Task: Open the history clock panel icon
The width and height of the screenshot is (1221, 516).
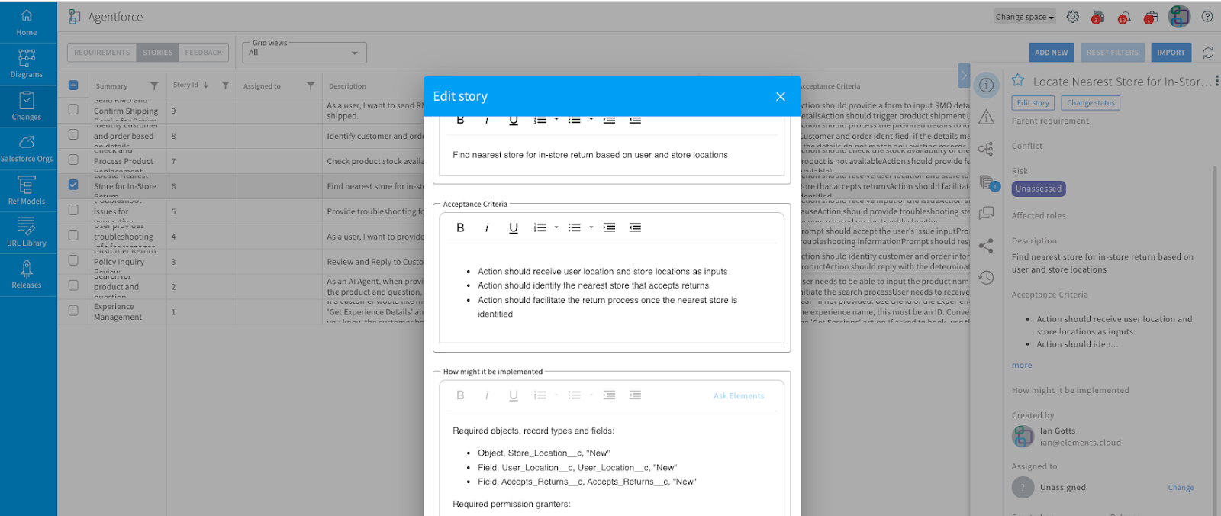Action: tap(986, 277)
